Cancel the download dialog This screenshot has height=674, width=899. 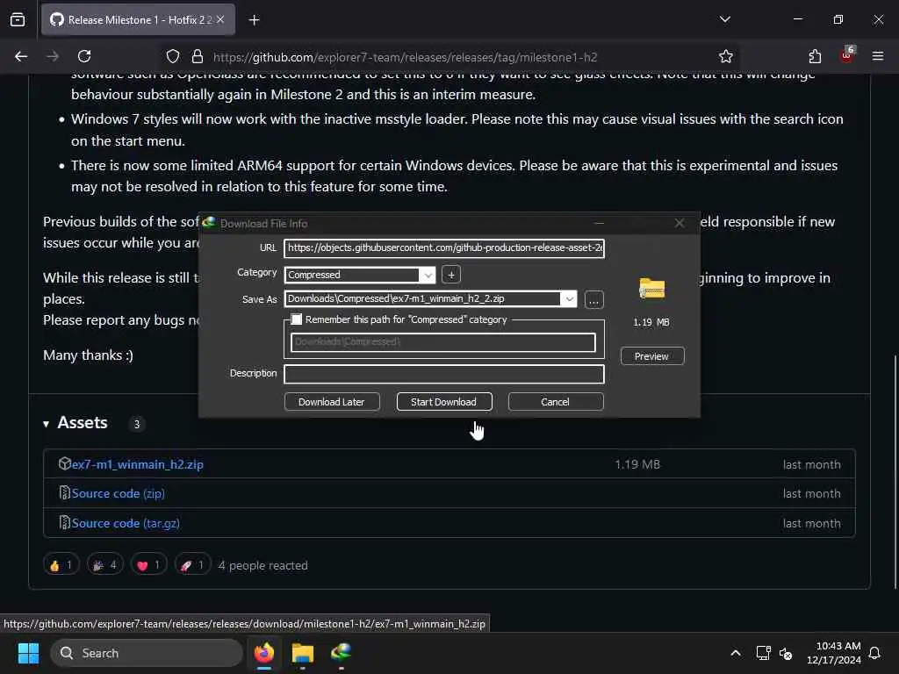coord(555,402)
